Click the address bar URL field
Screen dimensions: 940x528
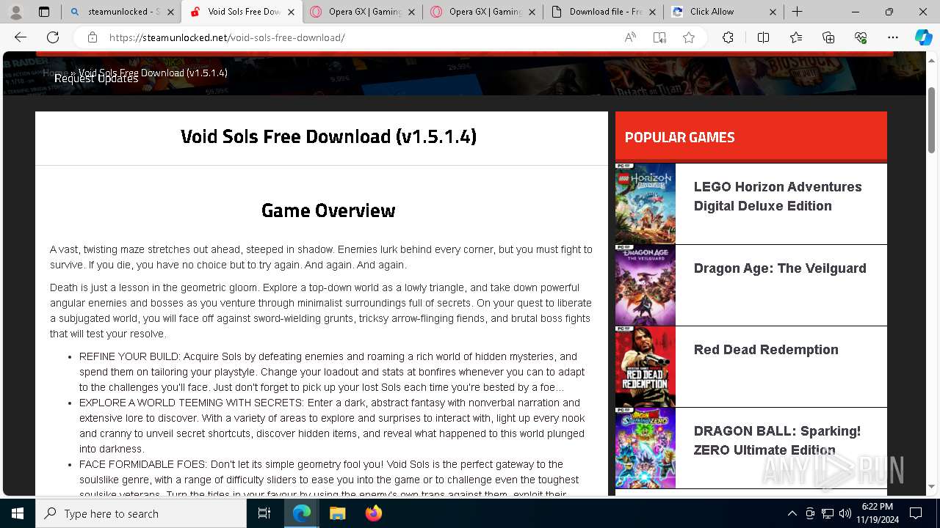(x=360, y=37)
